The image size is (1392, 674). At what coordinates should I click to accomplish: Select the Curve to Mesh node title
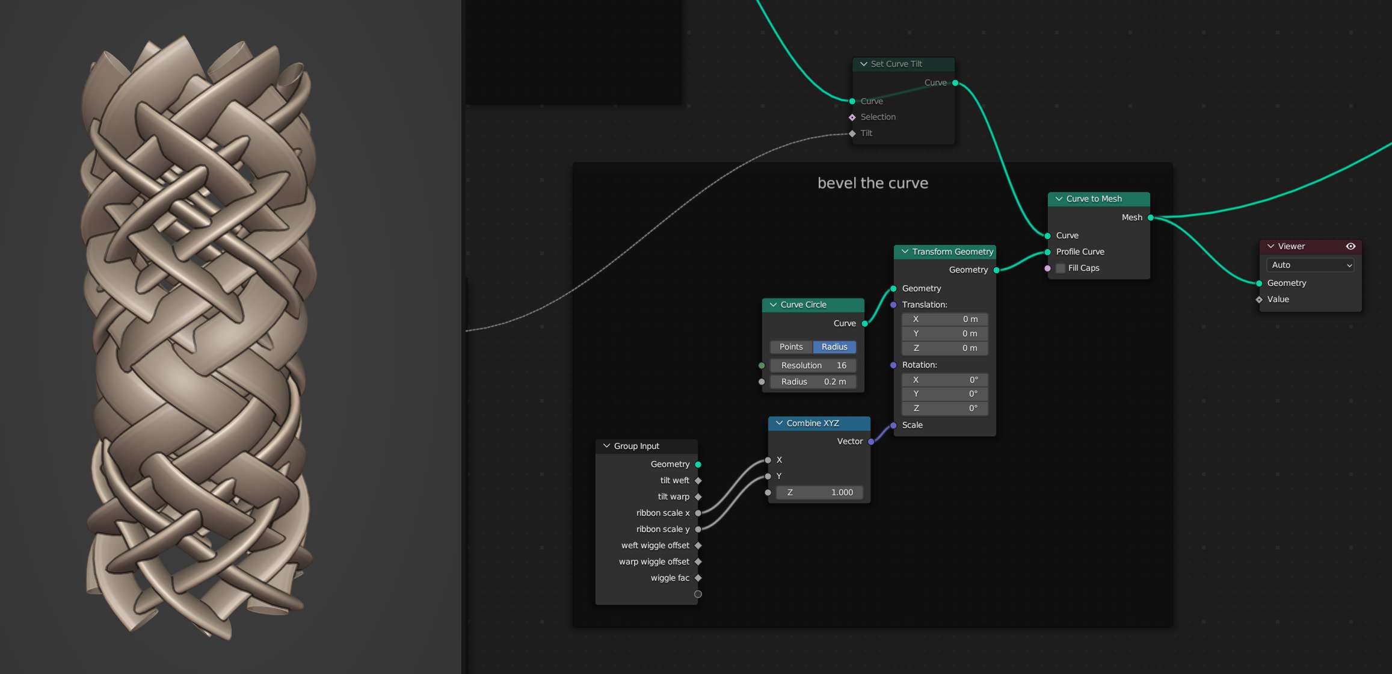pyautogui.click(x=1094, y=199)
